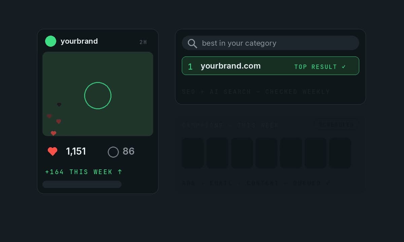Click the 1,151 likes count
The height and width of the screenshot is (242, 404).
76,152
